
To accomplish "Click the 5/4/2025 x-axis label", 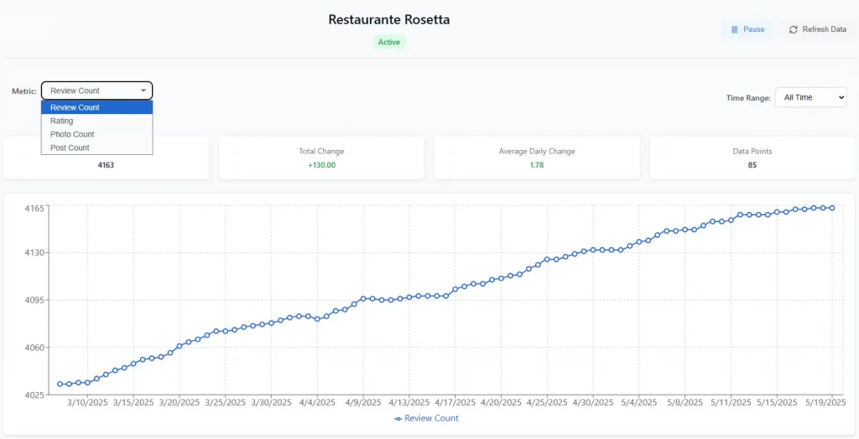I will click(639, 403).
